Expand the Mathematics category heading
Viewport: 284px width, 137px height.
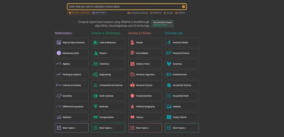tap(64, 33)
